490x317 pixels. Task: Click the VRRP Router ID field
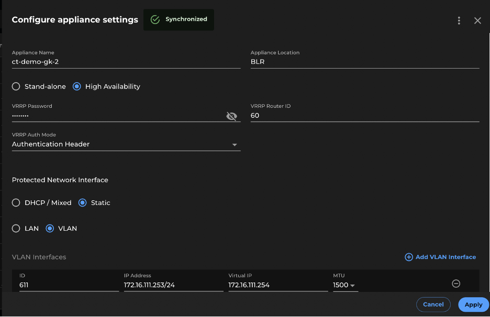point(364,116)
